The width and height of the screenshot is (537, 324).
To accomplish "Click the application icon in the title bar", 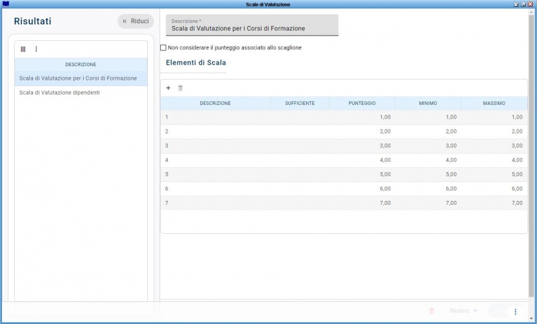I will click(6, 4).
